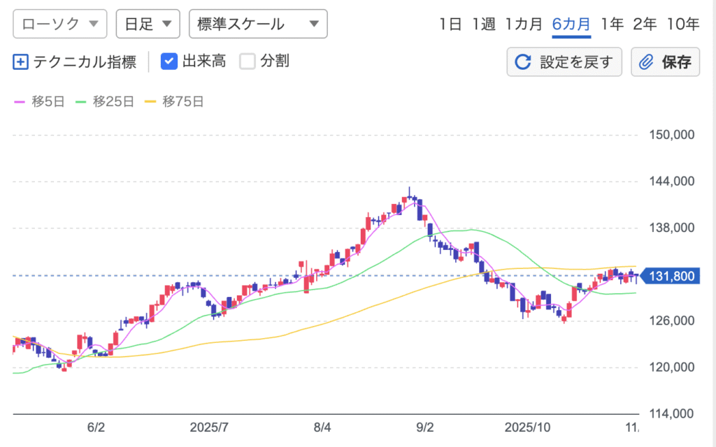This screenshot has height=447, width=716.
Task: Click the peak candlestick near 9/2
Action: click(x=410, y=196)
